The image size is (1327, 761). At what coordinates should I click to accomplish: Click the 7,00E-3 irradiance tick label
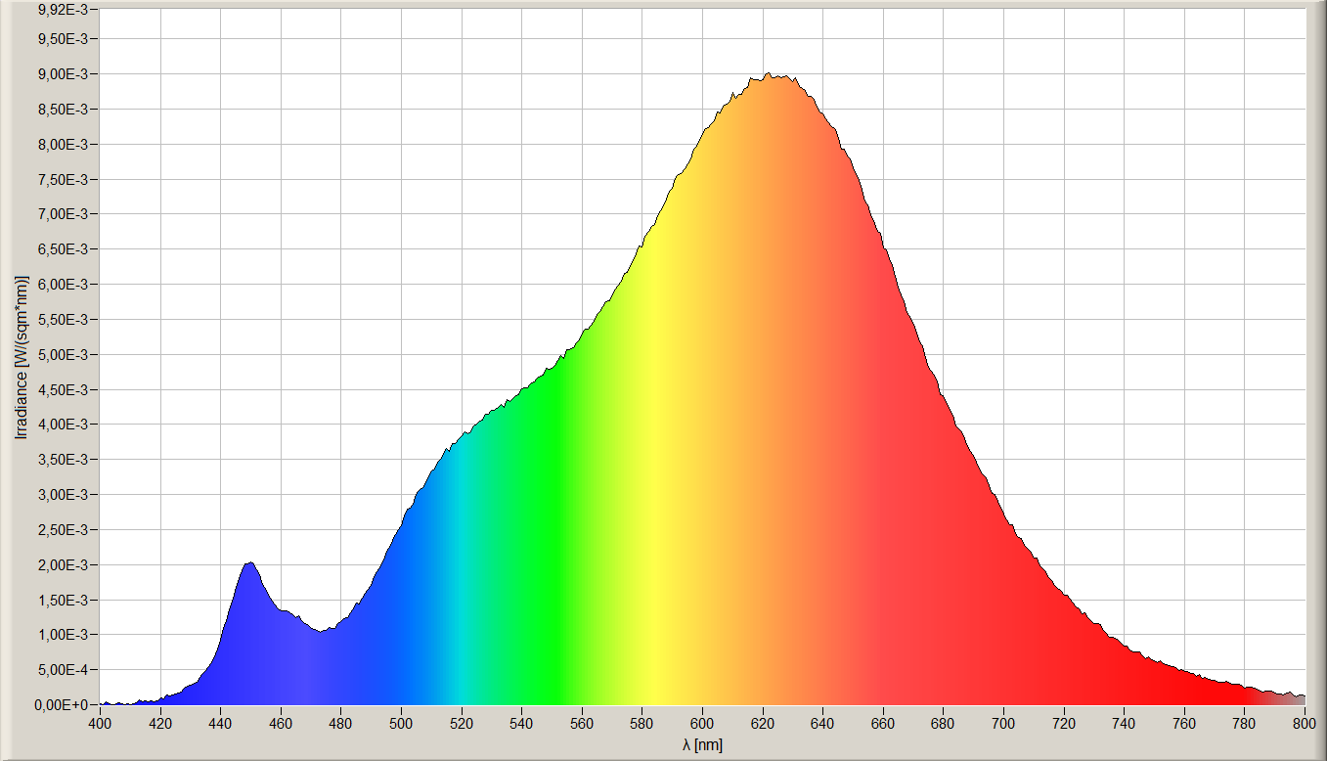pos(64,214)
